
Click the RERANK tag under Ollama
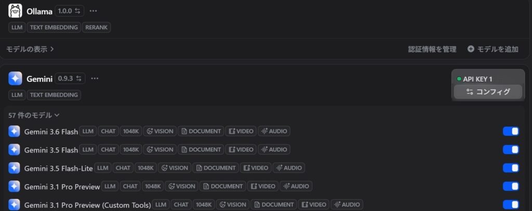[x=96, y=27]
